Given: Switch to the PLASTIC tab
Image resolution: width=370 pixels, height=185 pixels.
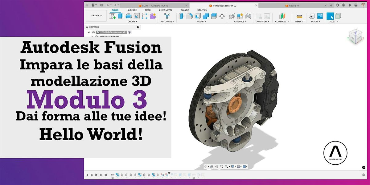Looking at the screenshot, I should (185, 10).
